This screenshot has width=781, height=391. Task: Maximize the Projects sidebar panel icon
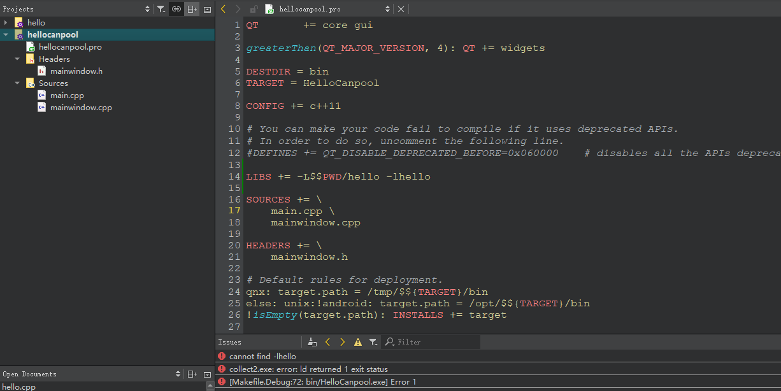coord(207,9)
